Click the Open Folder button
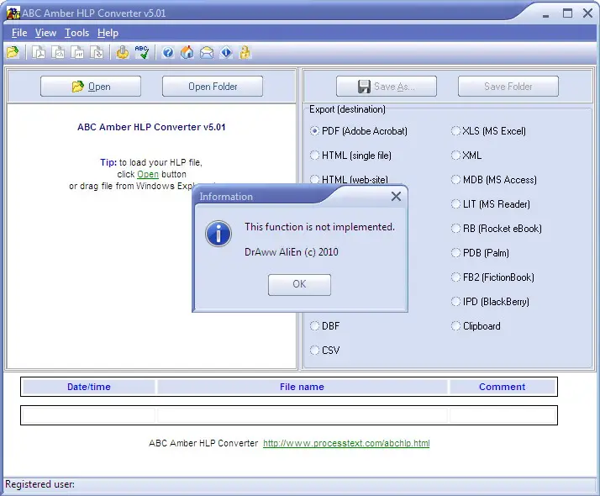Viewport: 600px width, 496px height. click(213, 86)
